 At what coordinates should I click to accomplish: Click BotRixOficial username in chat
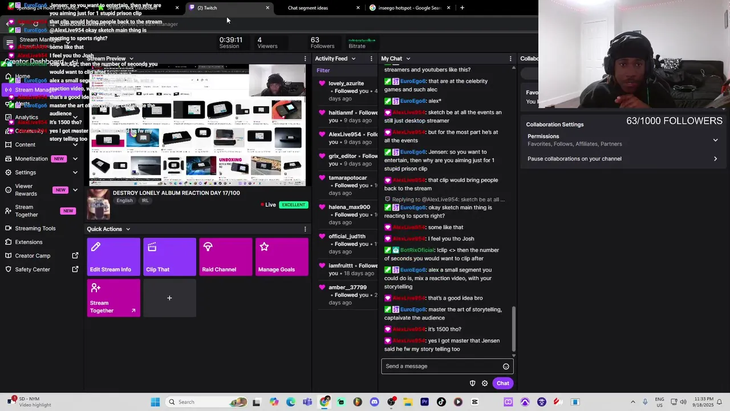(x=417, y=250)
